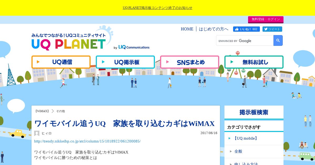
Task: Select the 【UQ mobile】 category
Action: (x=254, y=138)
